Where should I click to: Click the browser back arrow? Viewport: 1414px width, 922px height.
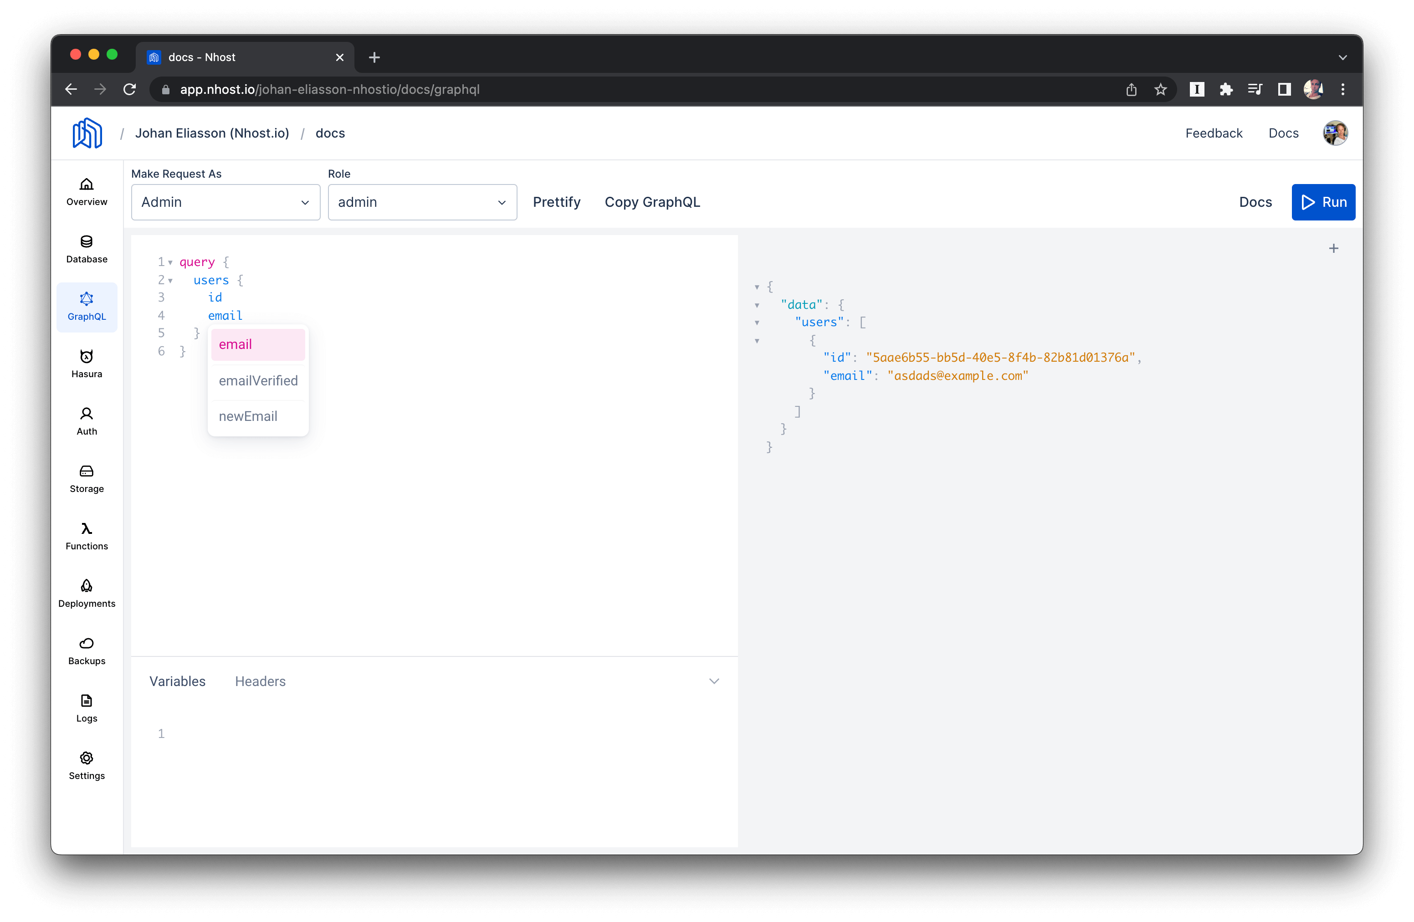[72, 89]
